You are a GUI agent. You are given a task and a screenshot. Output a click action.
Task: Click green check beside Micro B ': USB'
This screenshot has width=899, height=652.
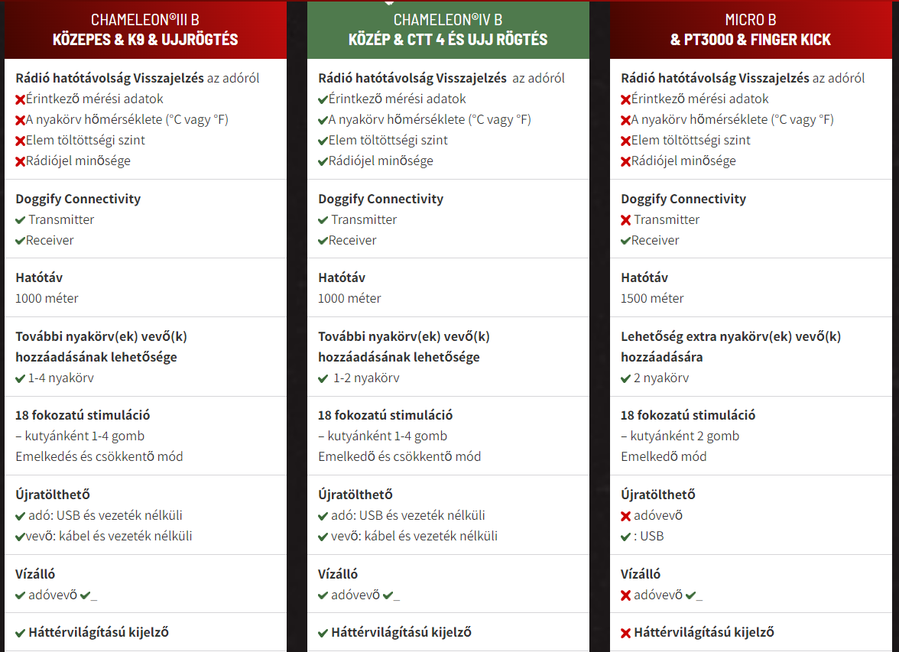point(625,537)
